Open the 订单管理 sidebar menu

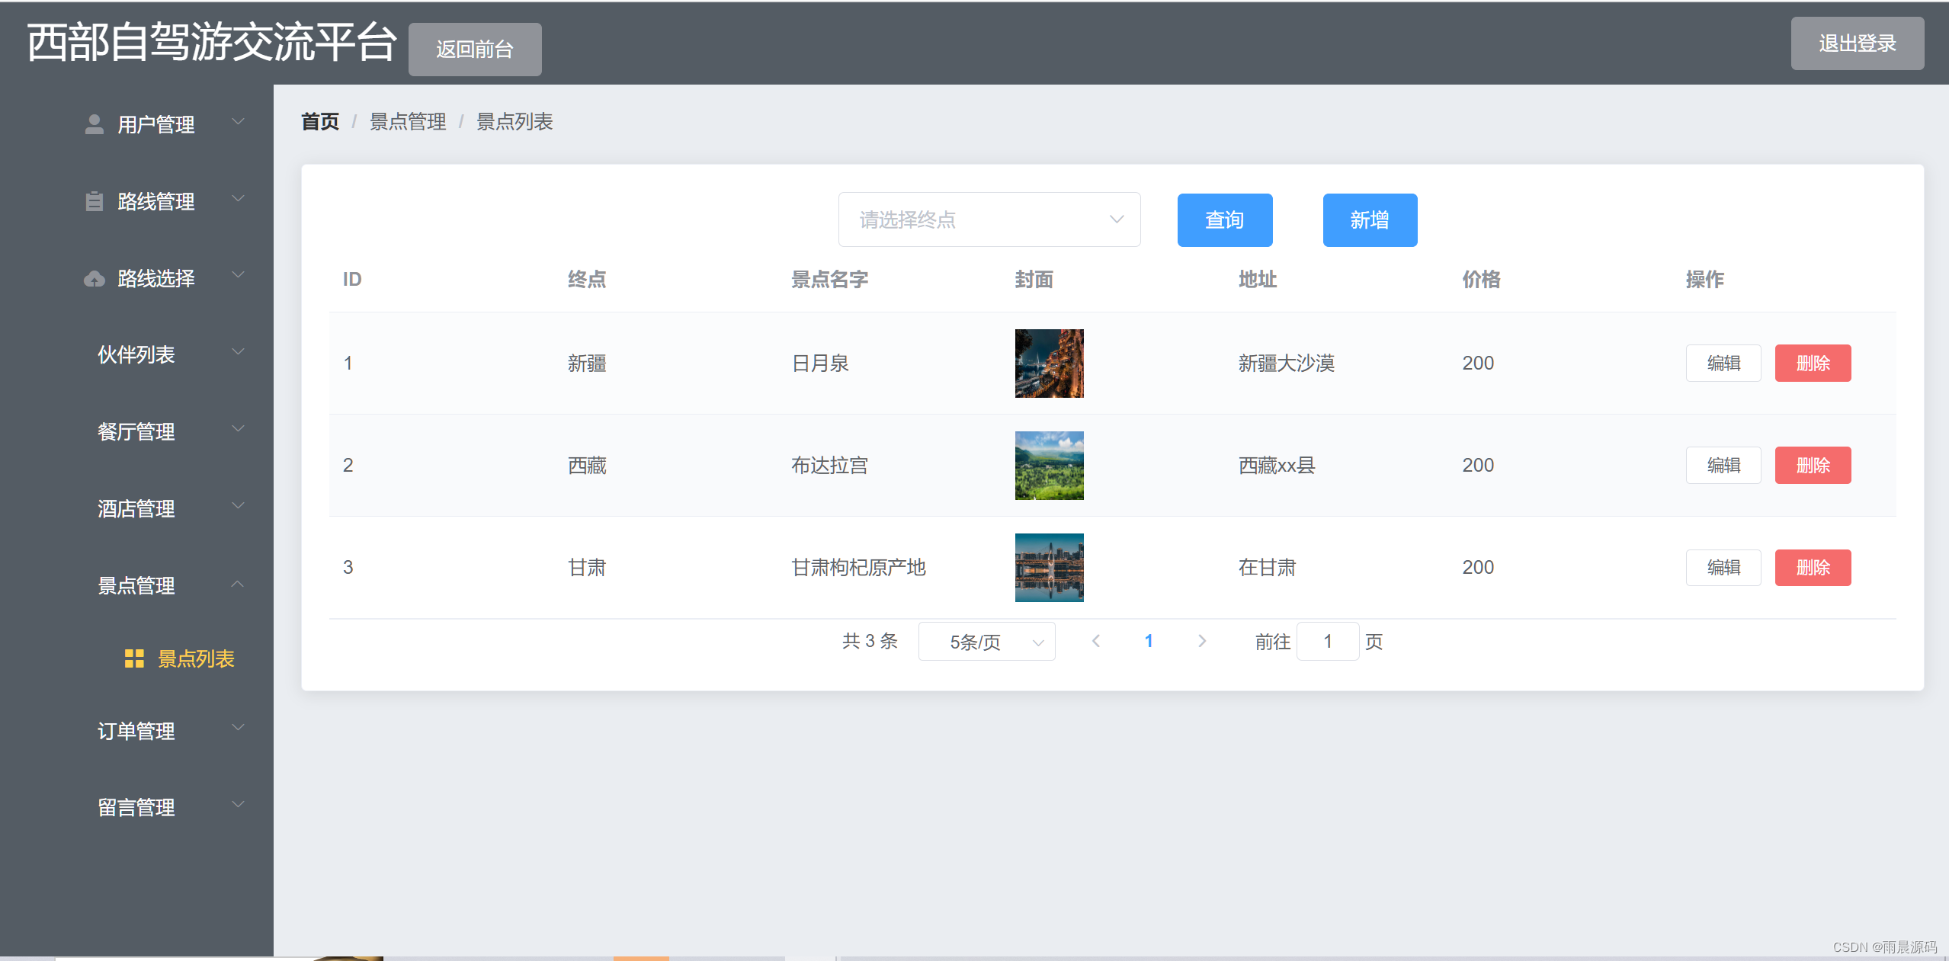(x=136, y=731)
